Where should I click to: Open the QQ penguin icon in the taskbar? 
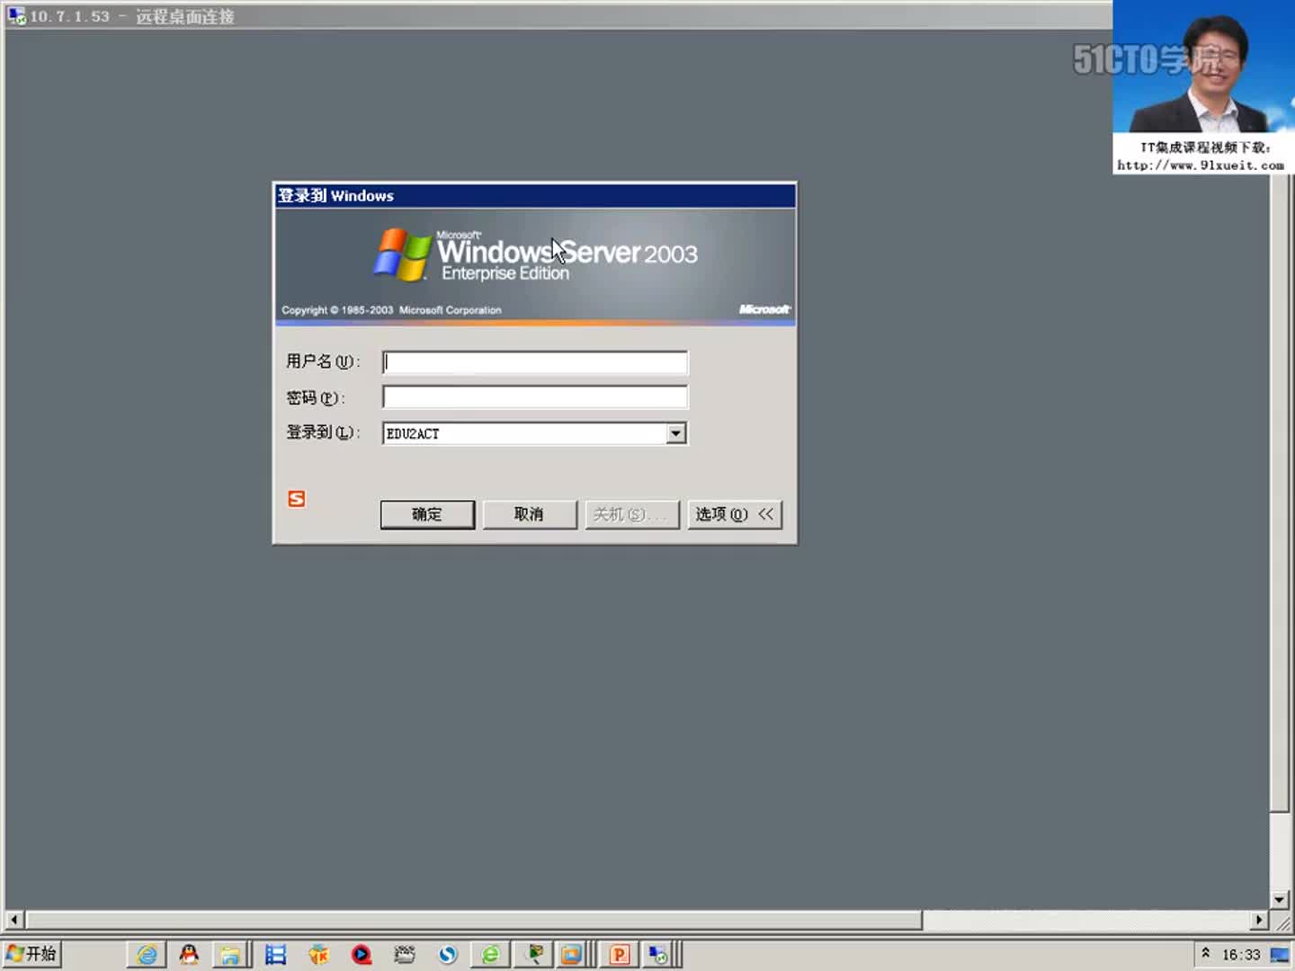tap(189, 955)
